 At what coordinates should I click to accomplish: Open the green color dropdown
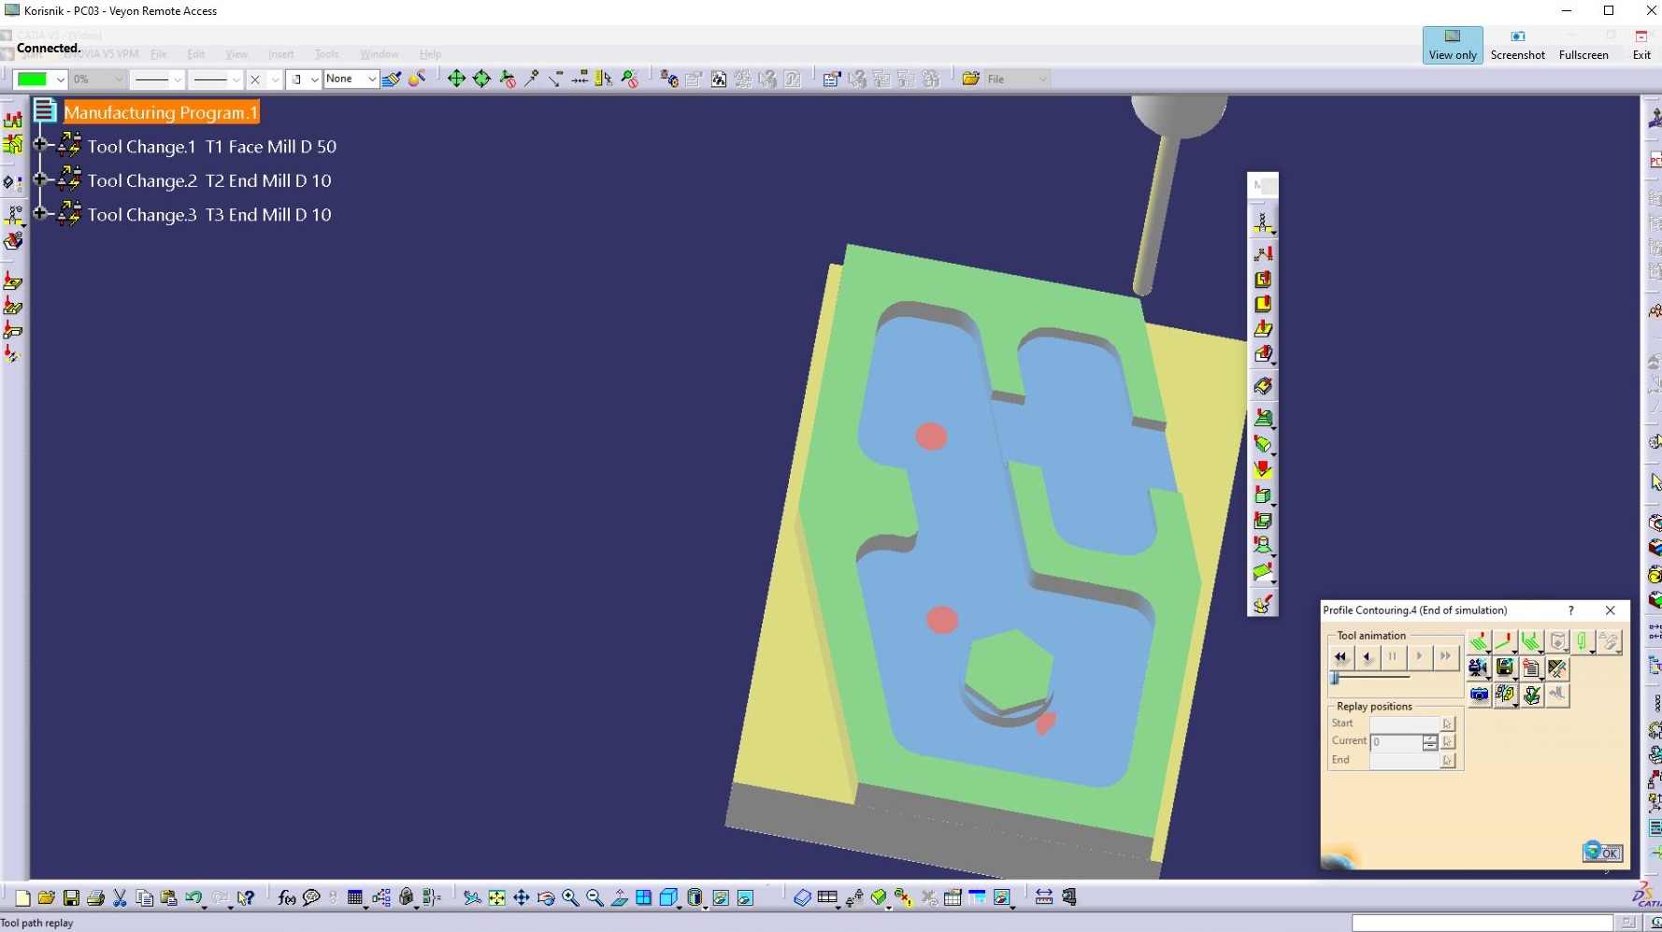(60, 79)
